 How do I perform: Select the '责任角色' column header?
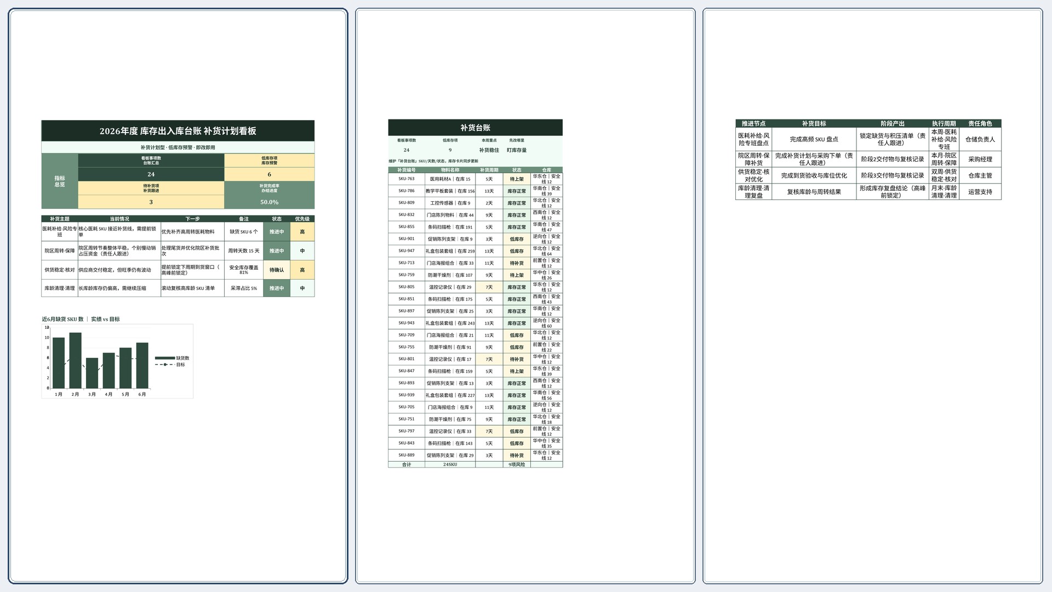[980, 124]
